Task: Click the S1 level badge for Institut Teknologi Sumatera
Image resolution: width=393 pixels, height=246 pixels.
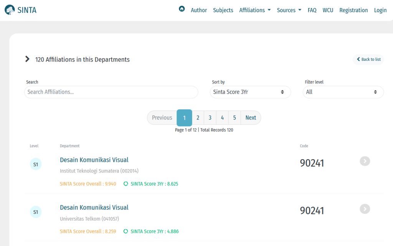Action: point(36,164)
